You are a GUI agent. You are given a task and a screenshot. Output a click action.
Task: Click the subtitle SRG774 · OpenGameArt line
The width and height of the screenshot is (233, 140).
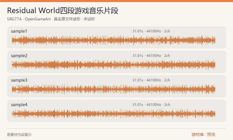click(51, 19)
